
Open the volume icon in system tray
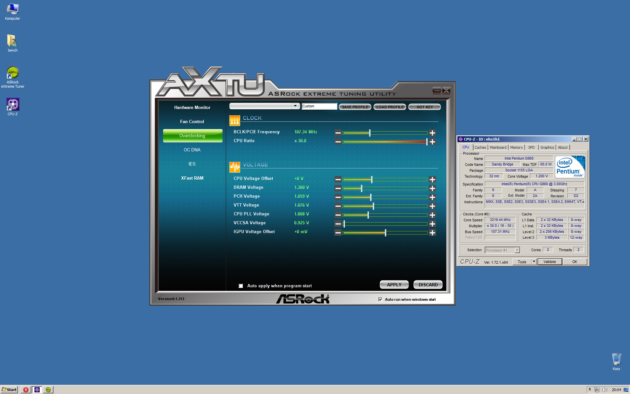click(604, 390)
